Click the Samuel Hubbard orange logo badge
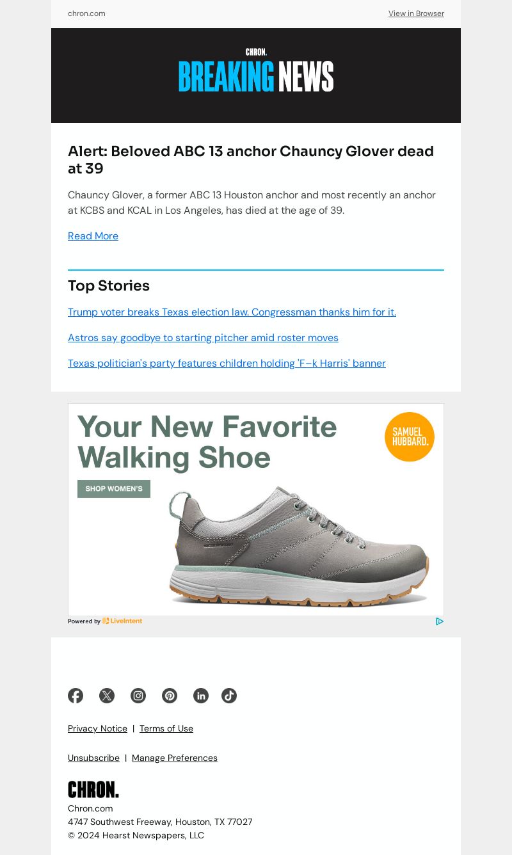This screenshot has height=855, width=512. [x=410, y=437]
